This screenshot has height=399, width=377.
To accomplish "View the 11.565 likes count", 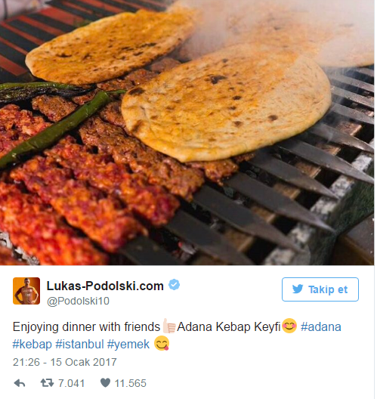I will [131, 383].
